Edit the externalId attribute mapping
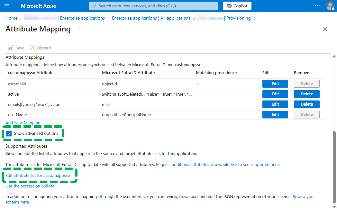The width and height of the screenshot is (337, 208). point(275,84)
